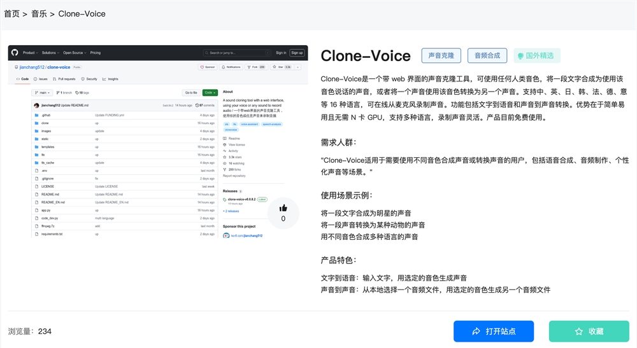Viewport: 637px width, 348px height.
Task: Select the 音频合成 tag
Action: 487,55
